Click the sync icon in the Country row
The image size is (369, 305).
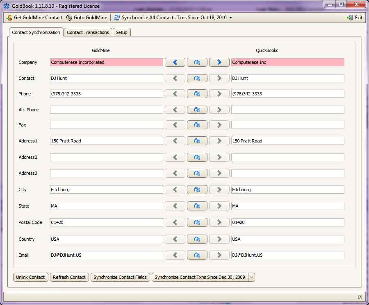click(197, 239)
